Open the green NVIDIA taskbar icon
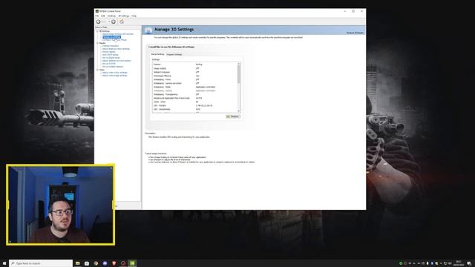This screenshot has width=475, height=267. point(132,263)
